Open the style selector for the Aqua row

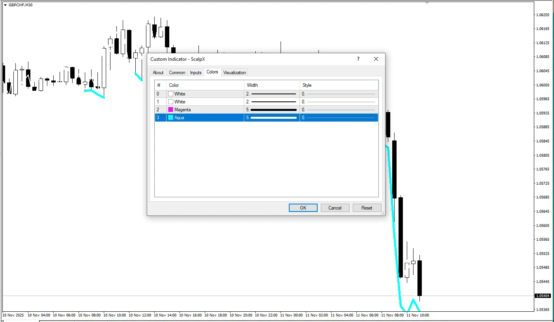[x=339, y=118]
